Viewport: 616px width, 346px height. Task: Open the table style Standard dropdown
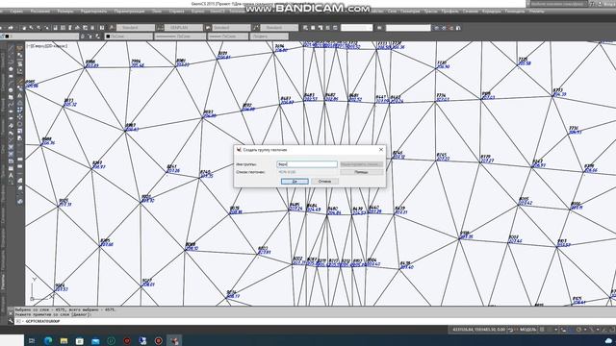pos(231,28)
